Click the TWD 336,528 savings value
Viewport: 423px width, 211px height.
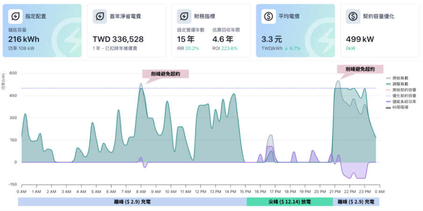click(118, 39)
